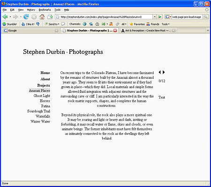This screenshot has height=187, width=211.
Task: Click the Google search engine icon
Action: (167, 17)
